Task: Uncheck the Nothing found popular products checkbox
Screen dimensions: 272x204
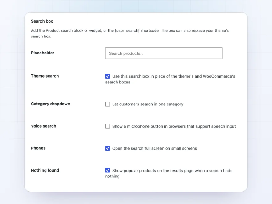Action: 108,170
